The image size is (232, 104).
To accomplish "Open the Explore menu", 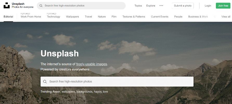I will [151, 6].
